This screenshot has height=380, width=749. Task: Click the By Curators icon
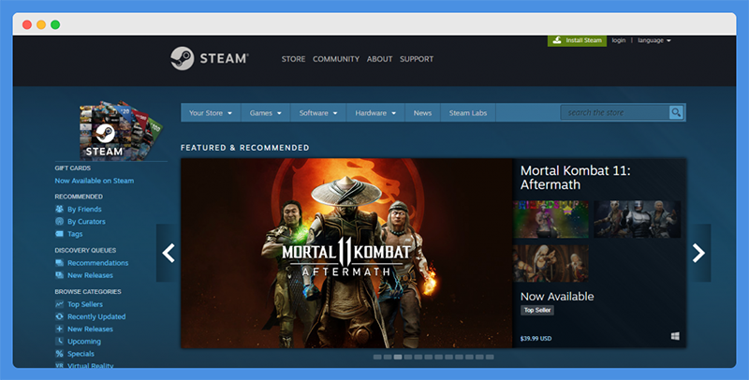tap(59, 222)
